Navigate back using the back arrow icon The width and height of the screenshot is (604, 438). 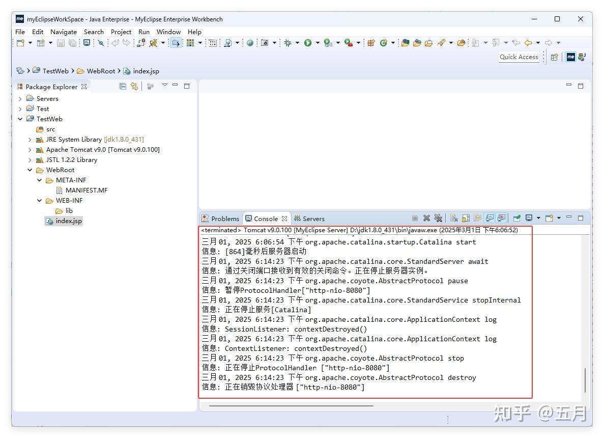(528, 43)
